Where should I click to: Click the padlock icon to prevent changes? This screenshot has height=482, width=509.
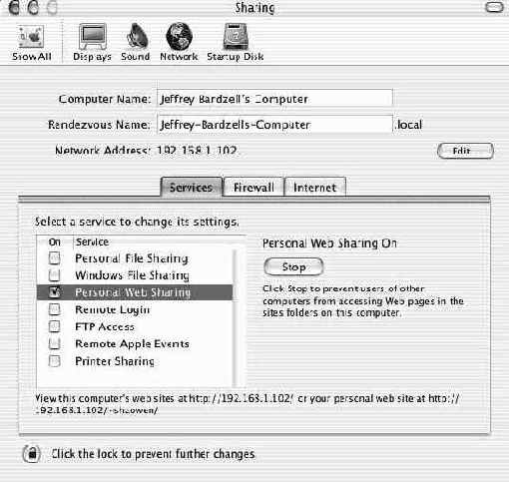point(32,454)
